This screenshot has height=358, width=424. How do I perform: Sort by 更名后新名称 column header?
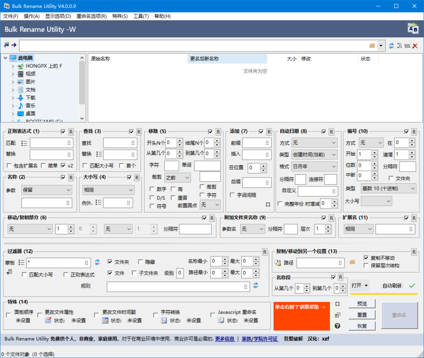[x=227, y=59]
